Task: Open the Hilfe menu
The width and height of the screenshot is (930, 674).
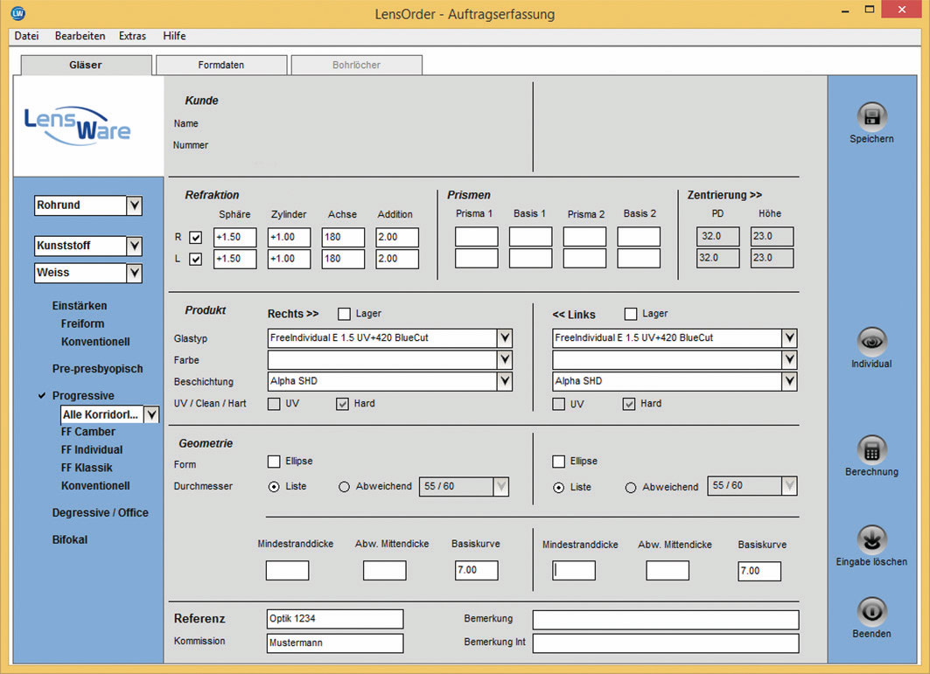Action: pos(174,36)
